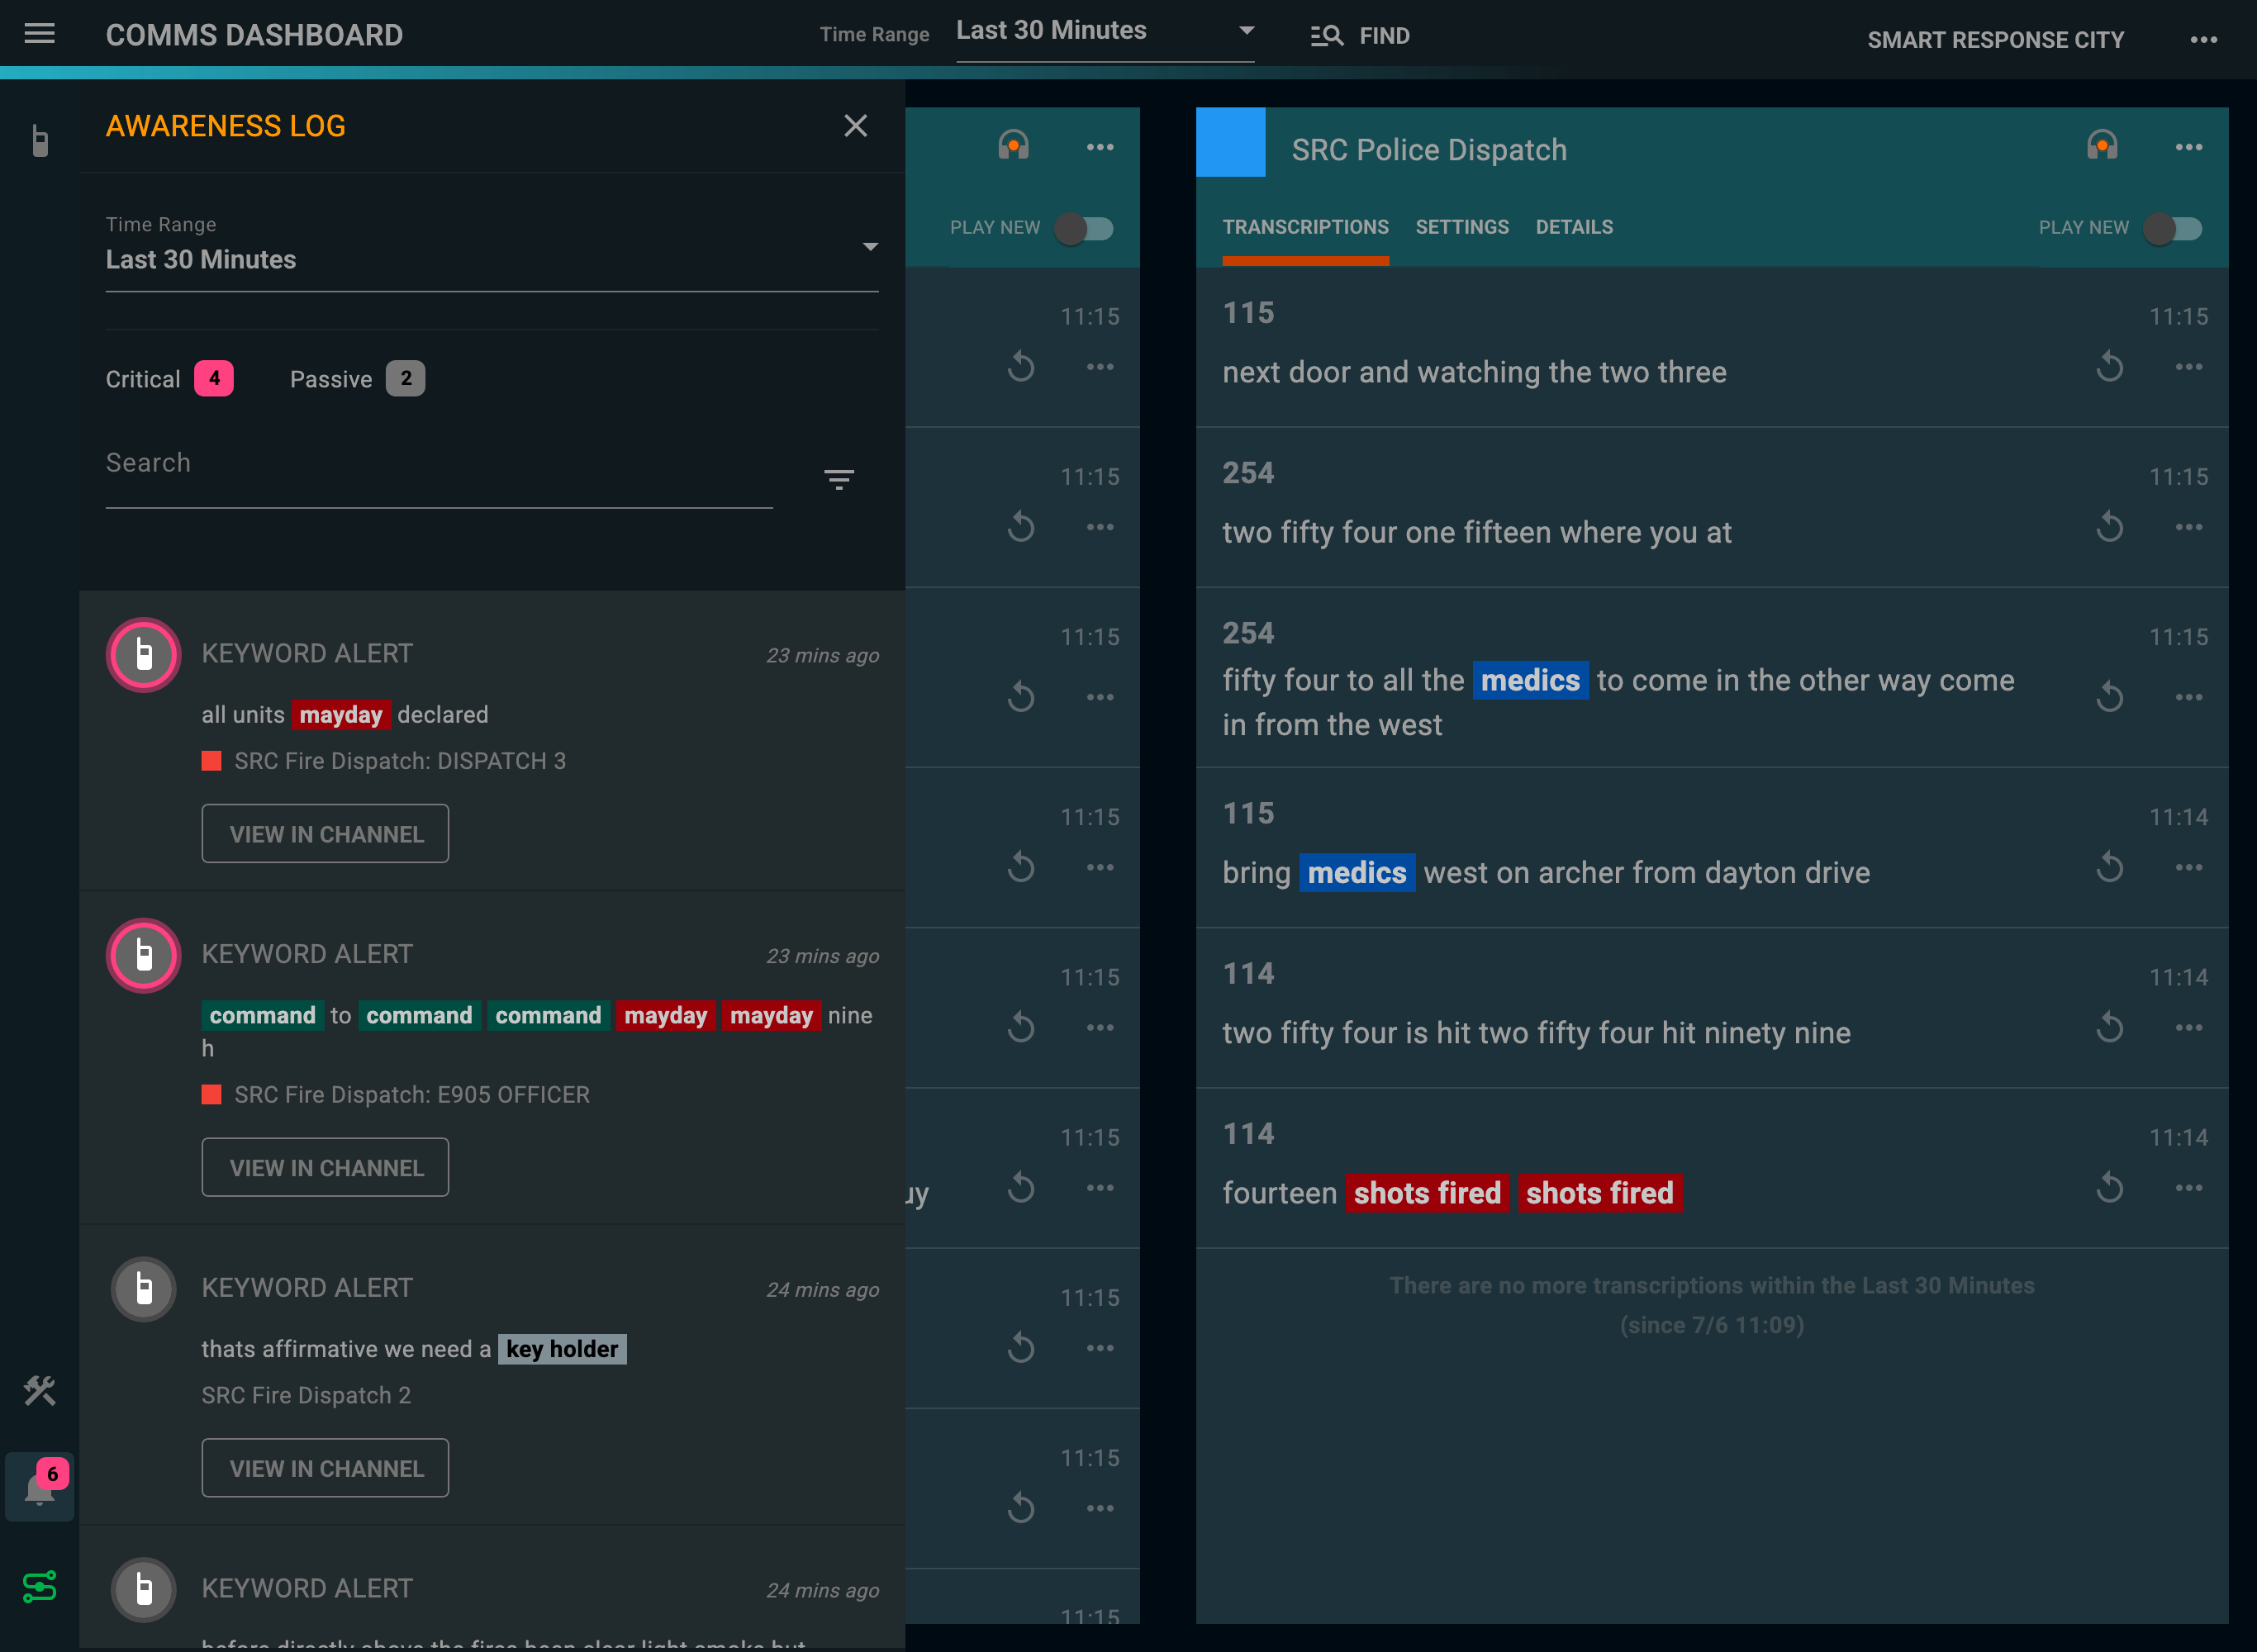
Task: Click the FIND button label
Action: coord(1384,36)
